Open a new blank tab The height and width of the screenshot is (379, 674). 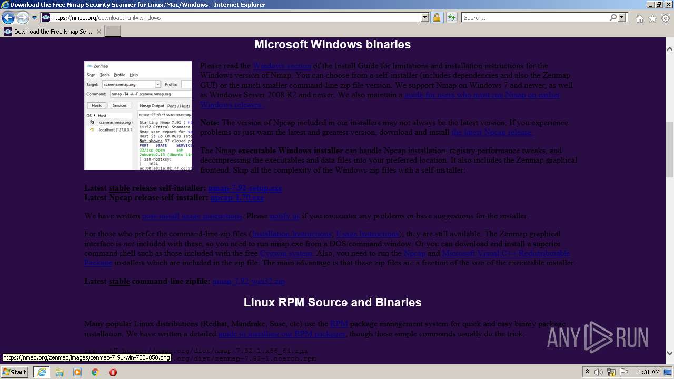coord(113,32)
